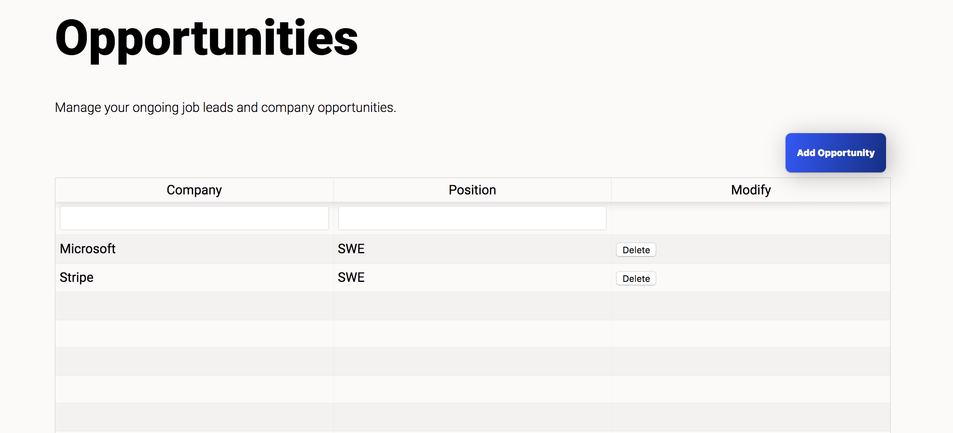Image resolution: width=953 pixels, height=433 pixels.
Task: Focus the Position filter input field
Action: coord(472,218)
